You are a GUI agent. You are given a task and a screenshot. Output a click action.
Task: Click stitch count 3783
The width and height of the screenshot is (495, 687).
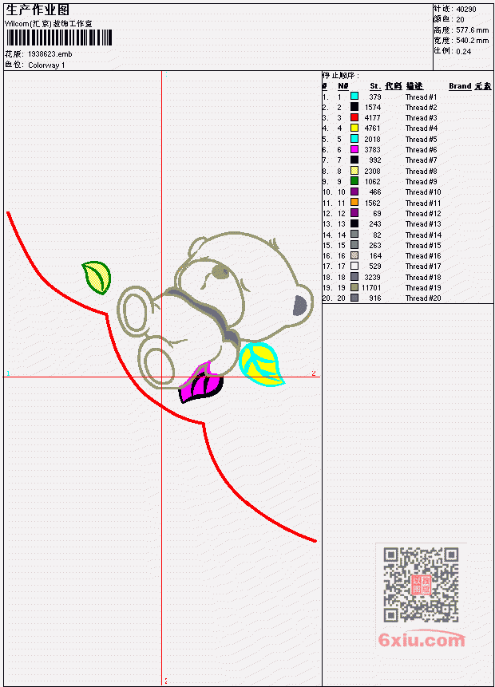[x=373, y=150]
